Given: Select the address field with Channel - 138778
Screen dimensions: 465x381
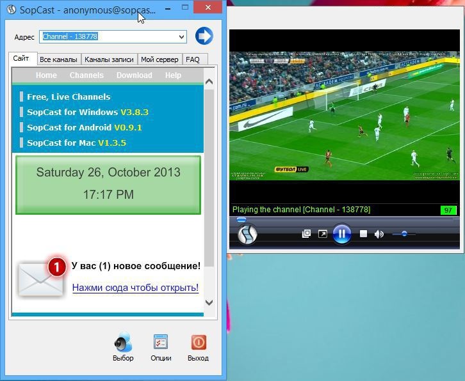Looking at the screenshot, I should point(113,36).
